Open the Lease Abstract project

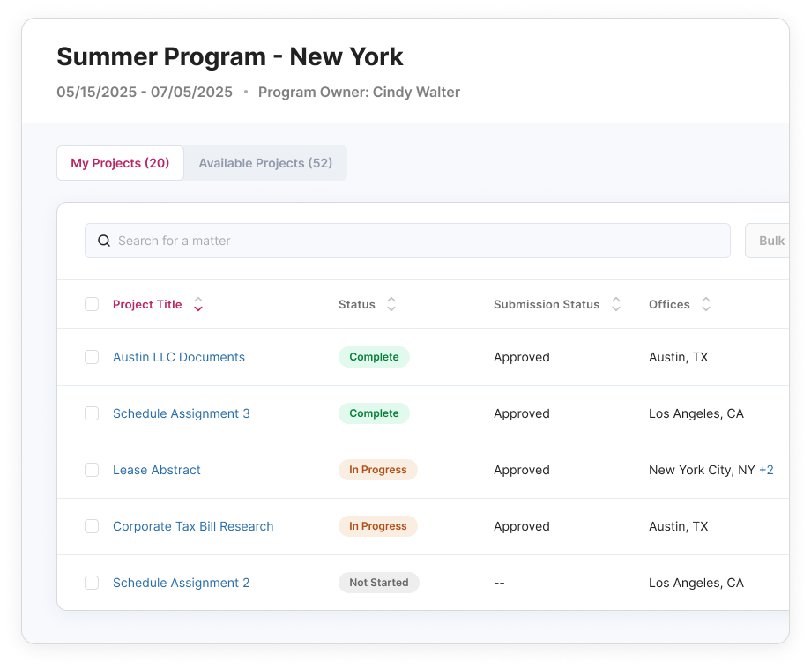click(x=156, y=470)
